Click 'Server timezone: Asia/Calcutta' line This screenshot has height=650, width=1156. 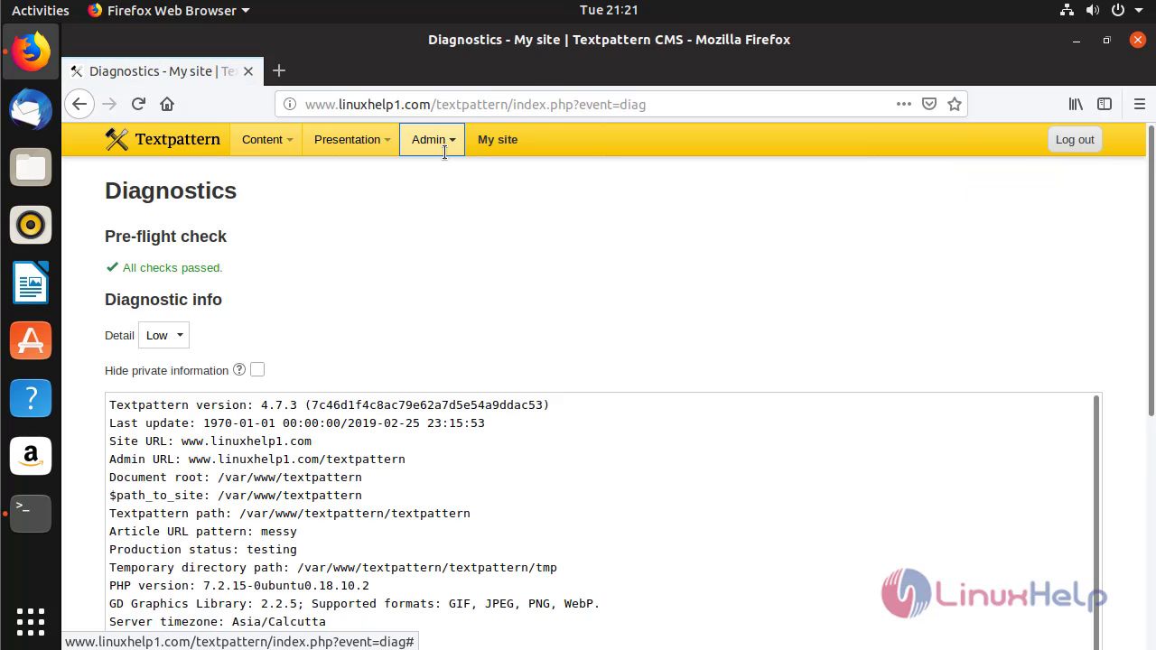218,621
